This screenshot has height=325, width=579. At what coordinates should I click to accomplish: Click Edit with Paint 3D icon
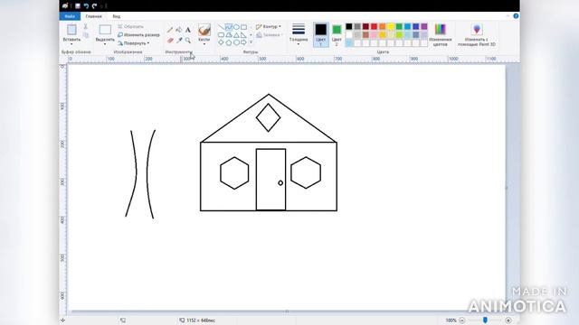pos(477,29)
